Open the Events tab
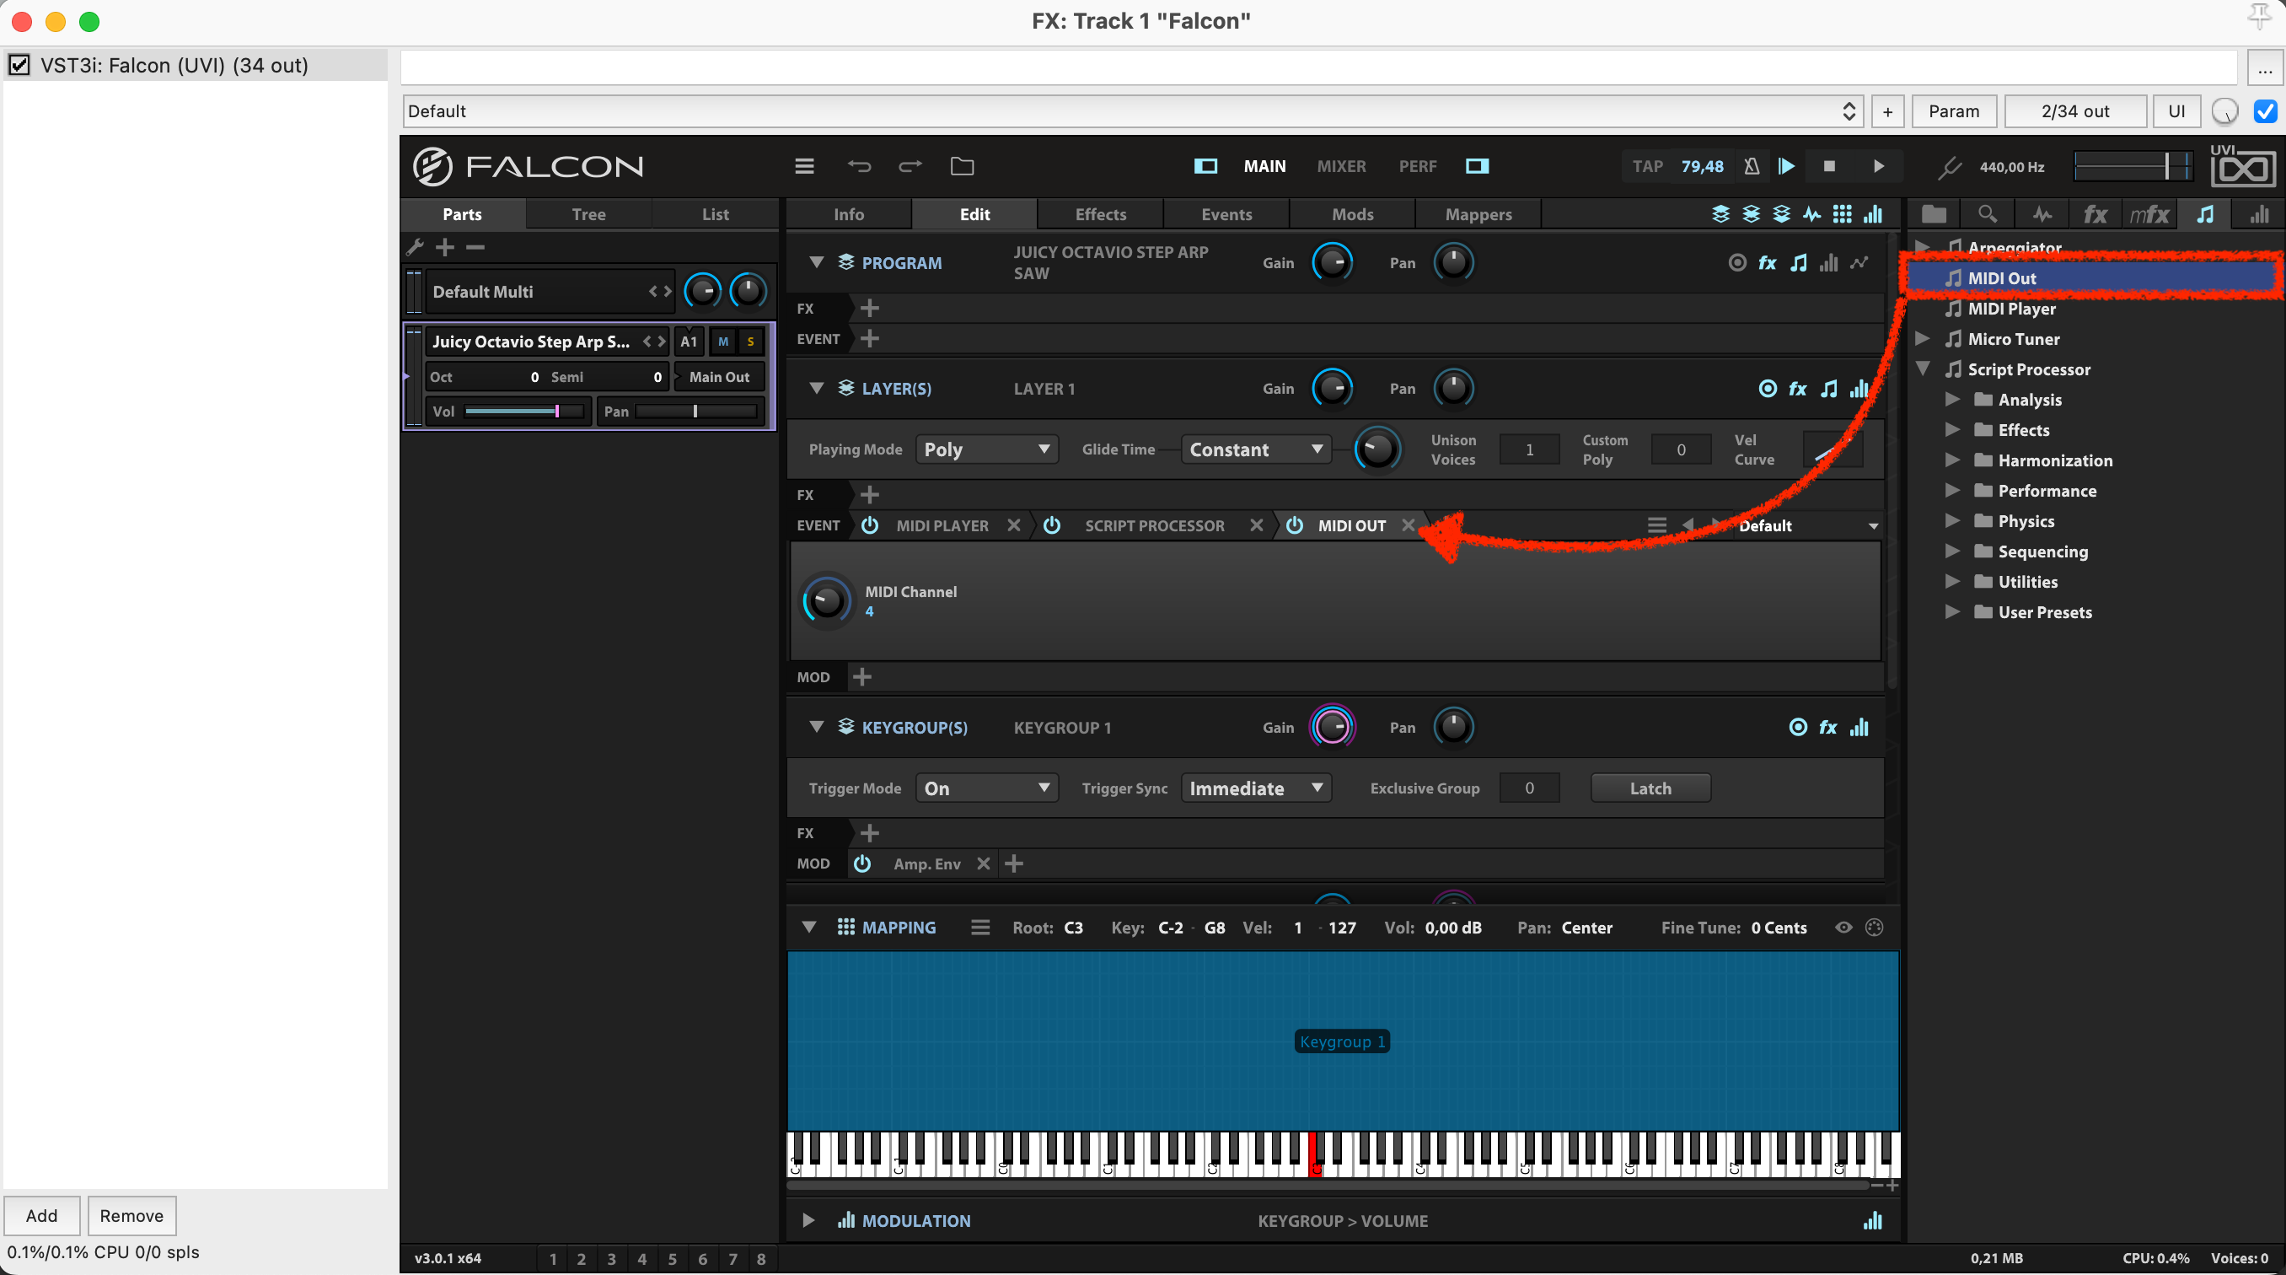 (1226, 214)
